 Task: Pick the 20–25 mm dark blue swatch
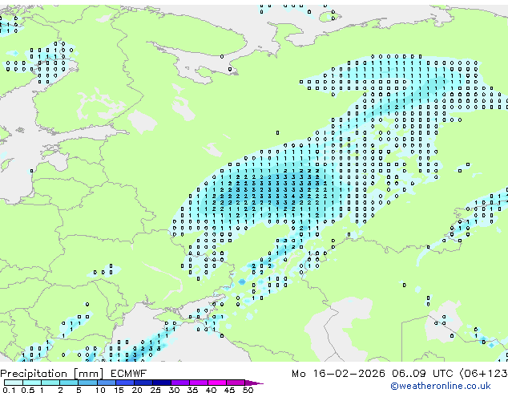(143, 383)
